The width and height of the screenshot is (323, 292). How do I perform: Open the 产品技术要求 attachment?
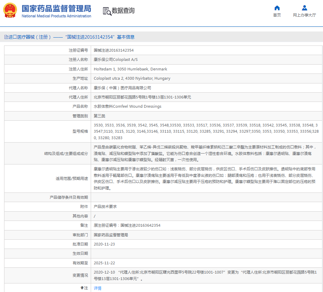105,207
